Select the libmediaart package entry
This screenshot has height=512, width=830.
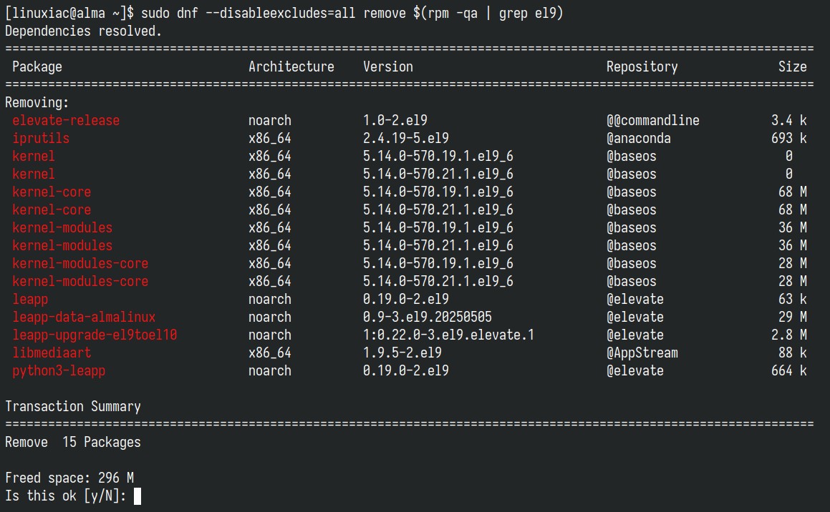(52, 353)
